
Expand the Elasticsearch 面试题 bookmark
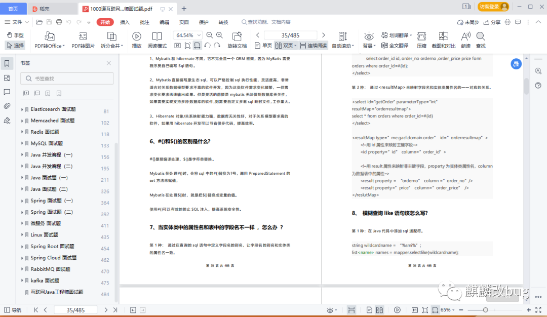click(x=22, y=109)
